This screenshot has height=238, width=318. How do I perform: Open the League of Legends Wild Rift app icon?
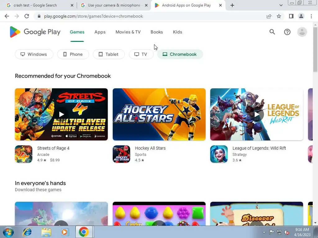click(x=219, y=154)
